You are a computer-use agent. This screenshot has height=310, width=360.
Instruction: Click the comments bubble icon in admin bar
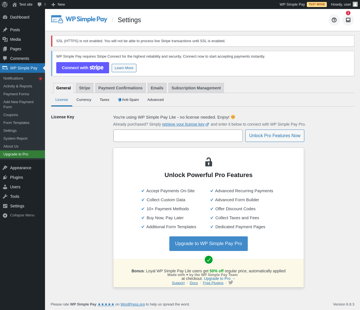coord(39,4)
